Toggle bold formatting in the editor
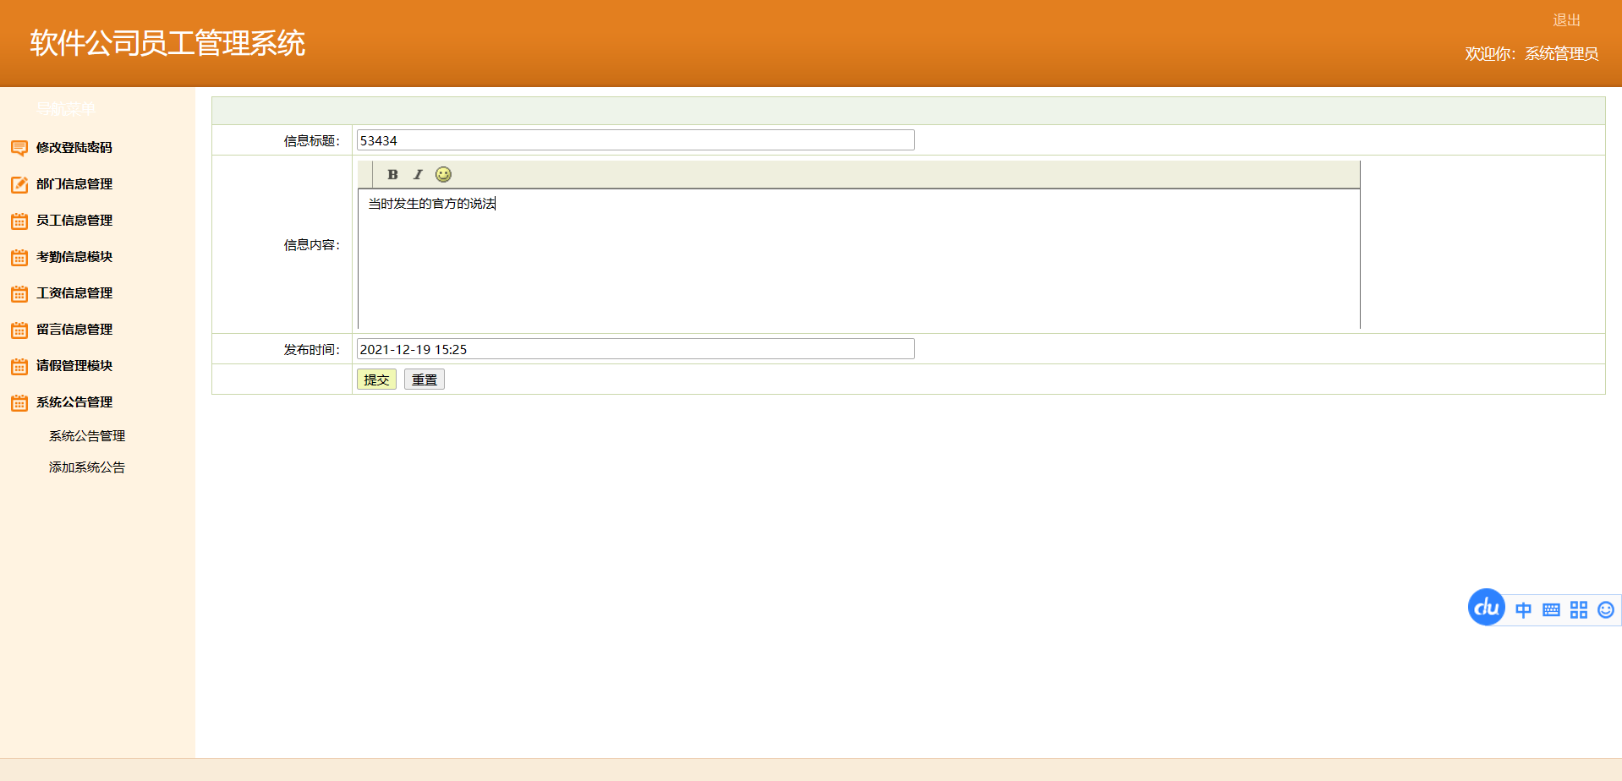Screen dimensions: 1622x781 click(x=392, y=174)
